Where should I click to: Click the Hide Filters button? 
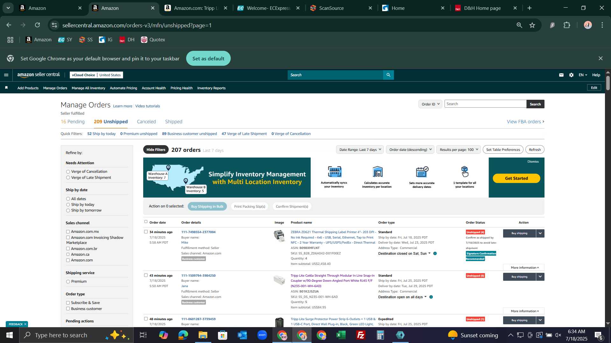(156, 150)
